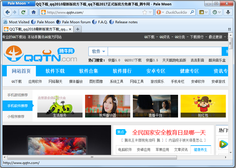Open the Downloads arrow button
The width and height of the screenshot is (236, 168).
pos(228,12)
